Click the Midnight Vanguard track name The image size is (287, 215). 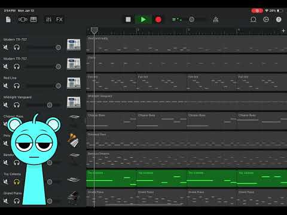click(17, 97)
